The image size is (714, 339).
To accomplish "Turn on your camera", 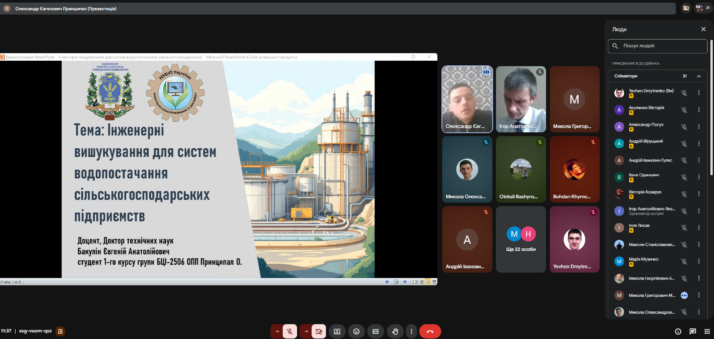I will (x=319, y=331).
